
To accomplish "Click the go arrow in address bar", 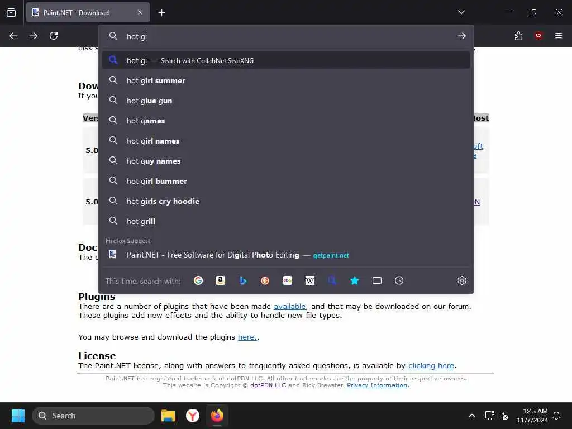I will tap(462, 36).
